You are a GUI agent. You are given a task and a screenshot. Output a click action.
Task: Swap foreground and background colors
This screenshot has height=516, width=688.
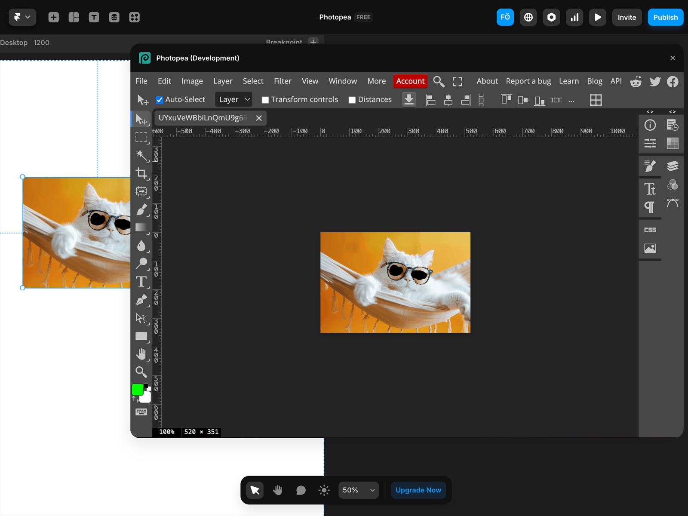click(135, 400)
